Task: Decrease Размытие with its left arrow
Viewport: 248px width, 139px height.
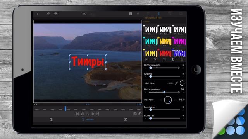Action: pyautogui.click(x=146, y=119)
